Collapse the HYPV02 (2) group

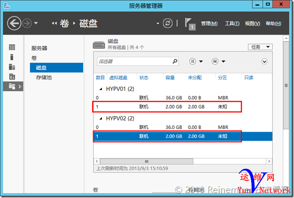[x=101, y=118]
